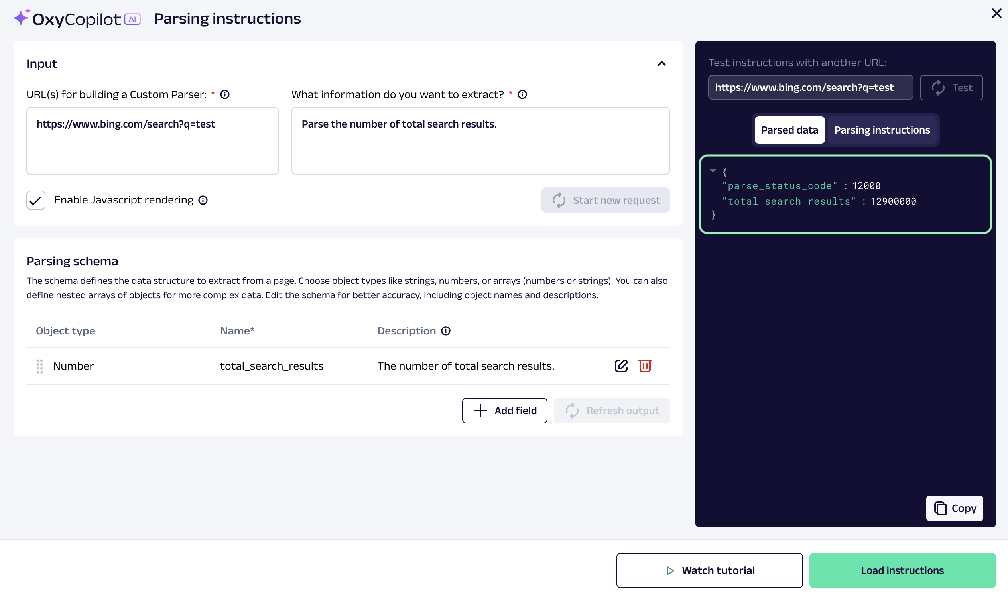Collapse the JSON output tree arrow
The image size is (1008, 594).
coord(713,171)
